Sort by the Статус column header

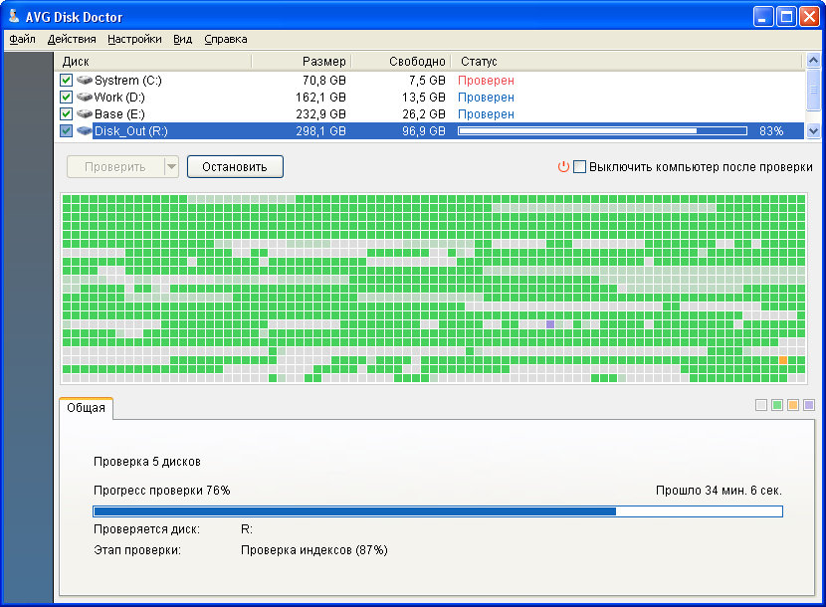627,62
